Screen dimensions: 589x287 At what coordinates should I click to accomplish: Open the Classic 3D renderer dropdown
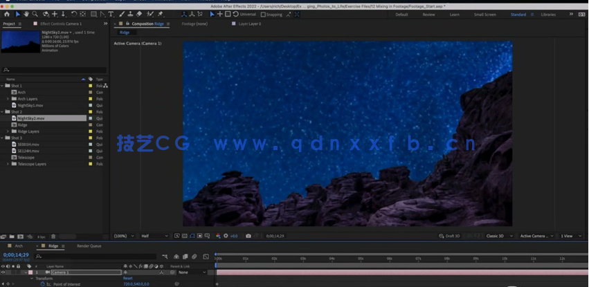pos(498,236)
